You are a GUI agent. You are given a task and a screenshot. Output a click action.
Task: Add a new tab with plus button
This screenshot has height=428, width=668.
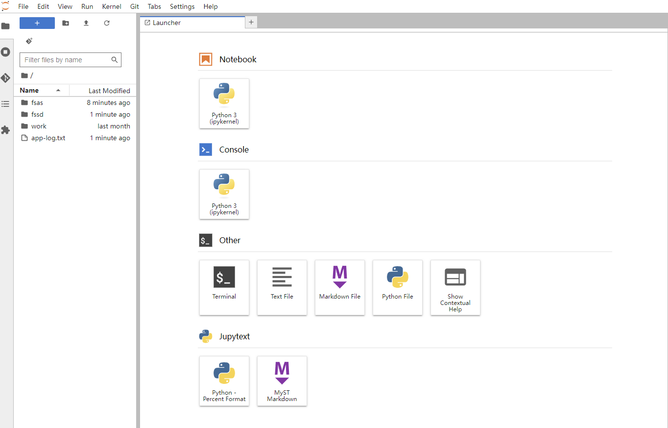tap(251, 22)
